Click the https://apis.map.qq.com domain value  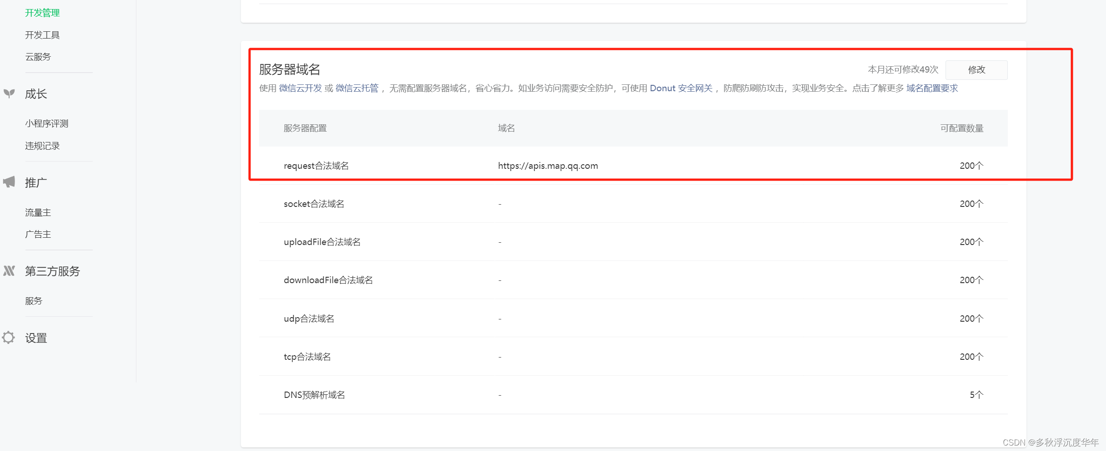tap(548, 166)
